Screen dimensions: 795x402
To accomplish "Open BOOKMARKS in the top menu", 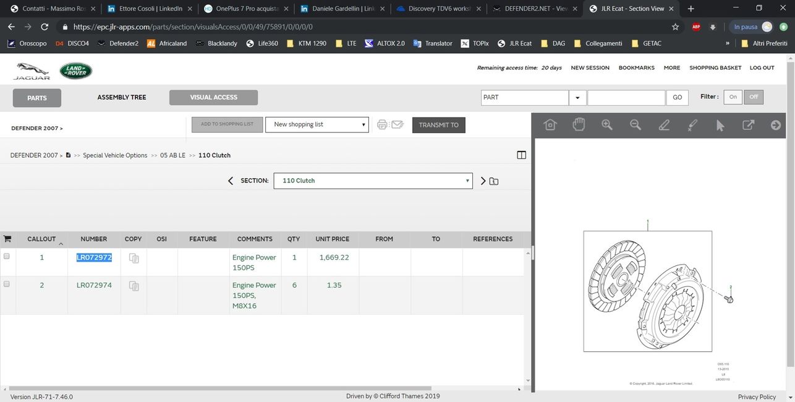I will (x=637, y=68).
